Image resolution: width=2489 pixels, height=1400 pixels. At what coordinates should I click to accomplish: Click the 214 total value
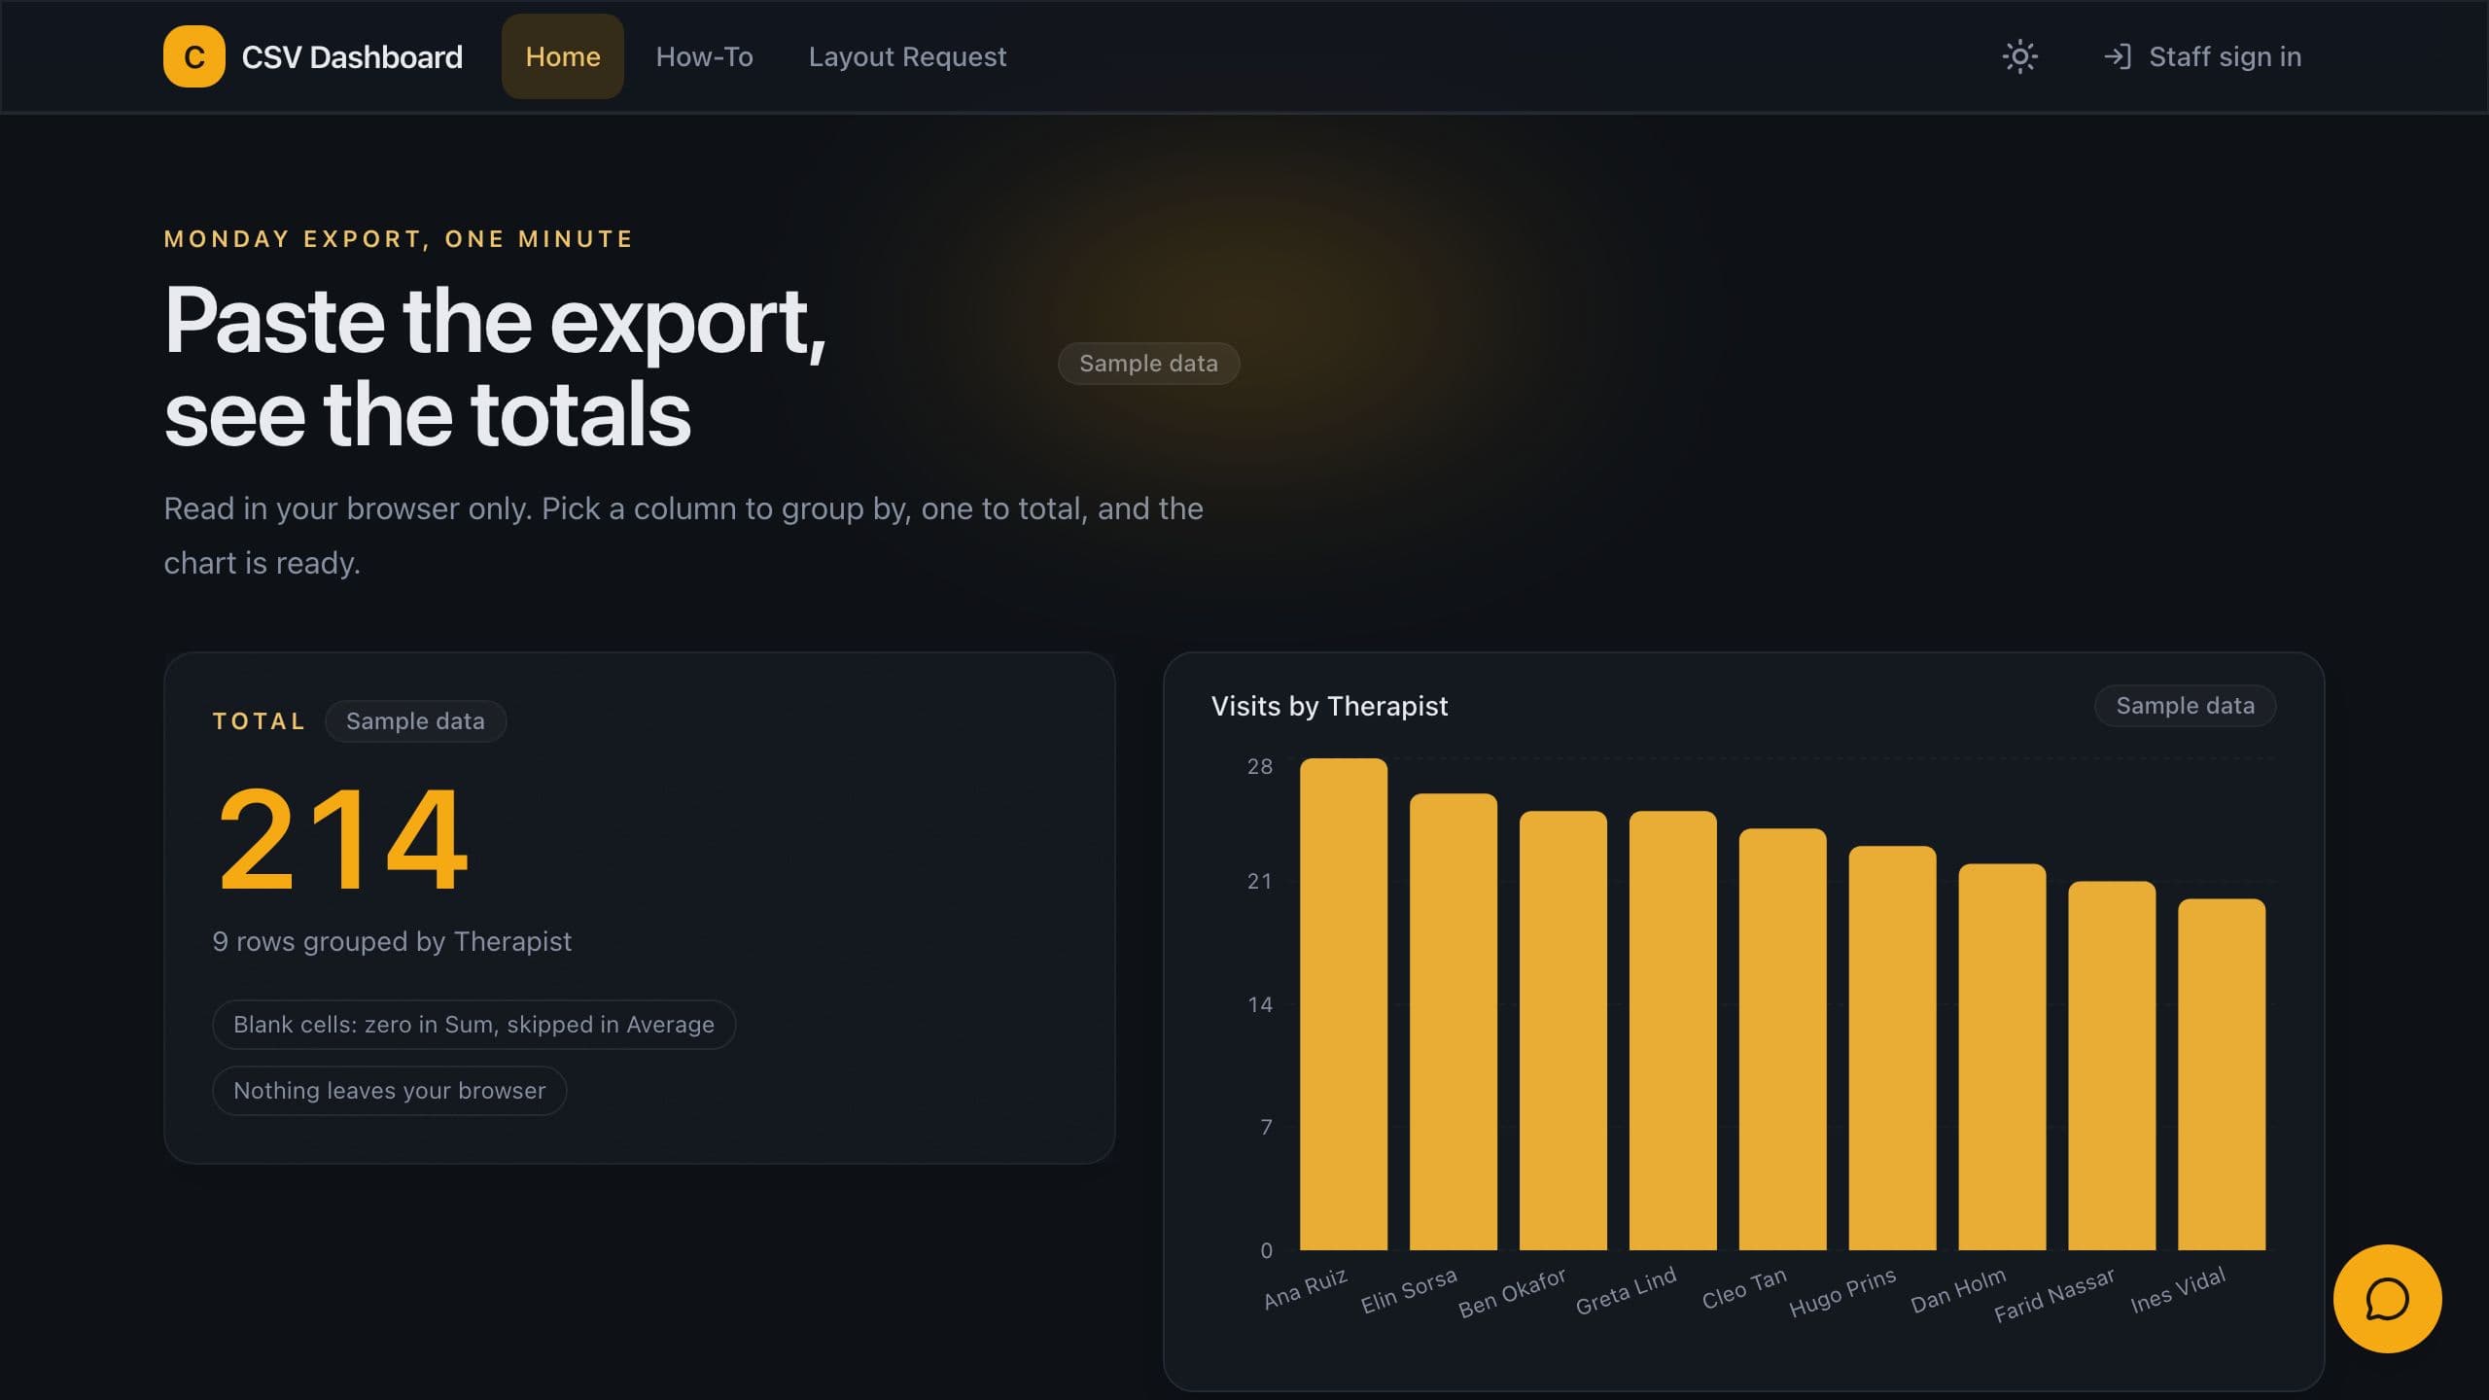point(342,838)
